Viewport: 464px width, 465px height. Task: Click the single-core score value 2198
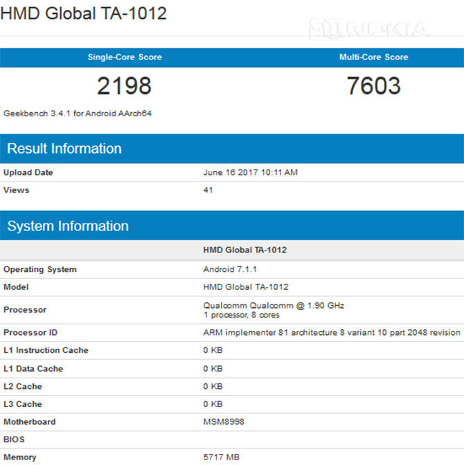click(x=124, y=86)
